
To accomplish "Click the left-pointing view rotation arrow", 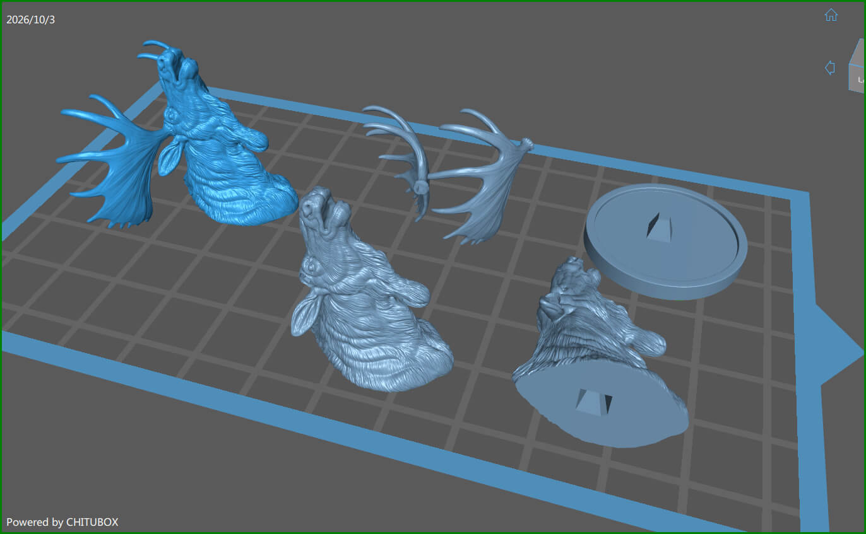I will [x=830, y=67].
